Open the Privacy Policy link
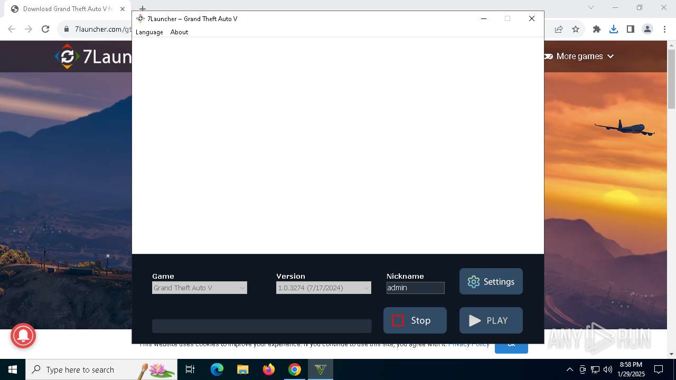The image size is (676, 380). (x=469, y=344)
